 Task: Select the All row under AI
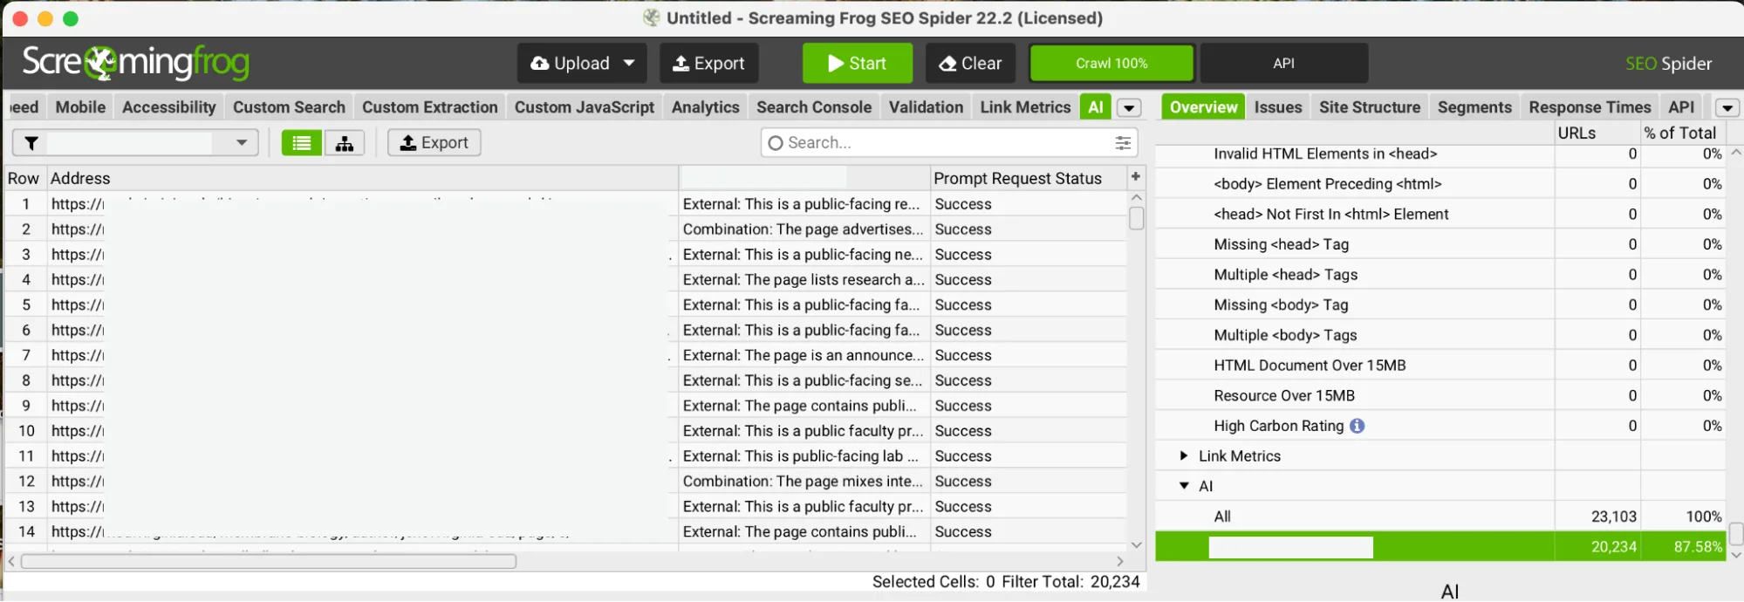[x=1440, y=516]
